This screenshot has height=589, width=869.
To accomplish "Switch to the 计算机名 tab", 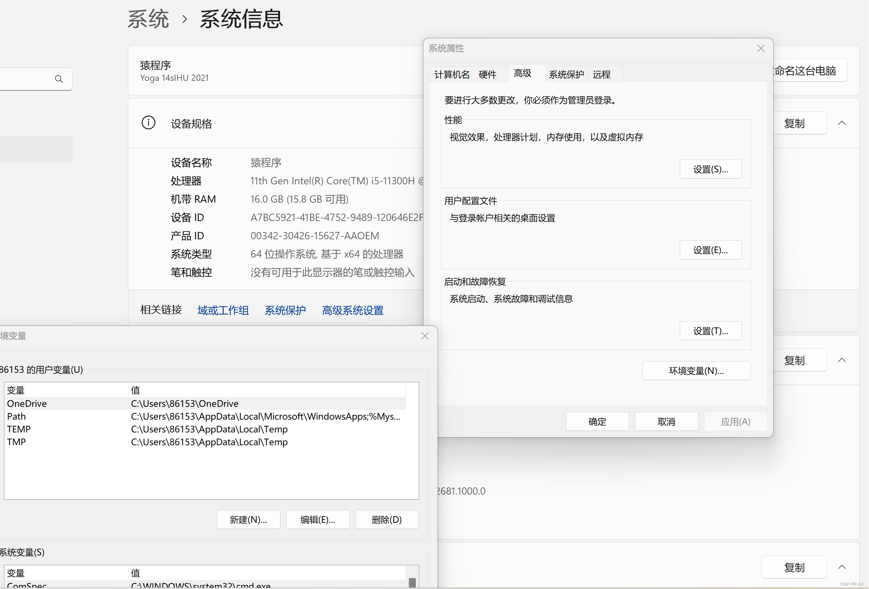I will click(452, 74).
